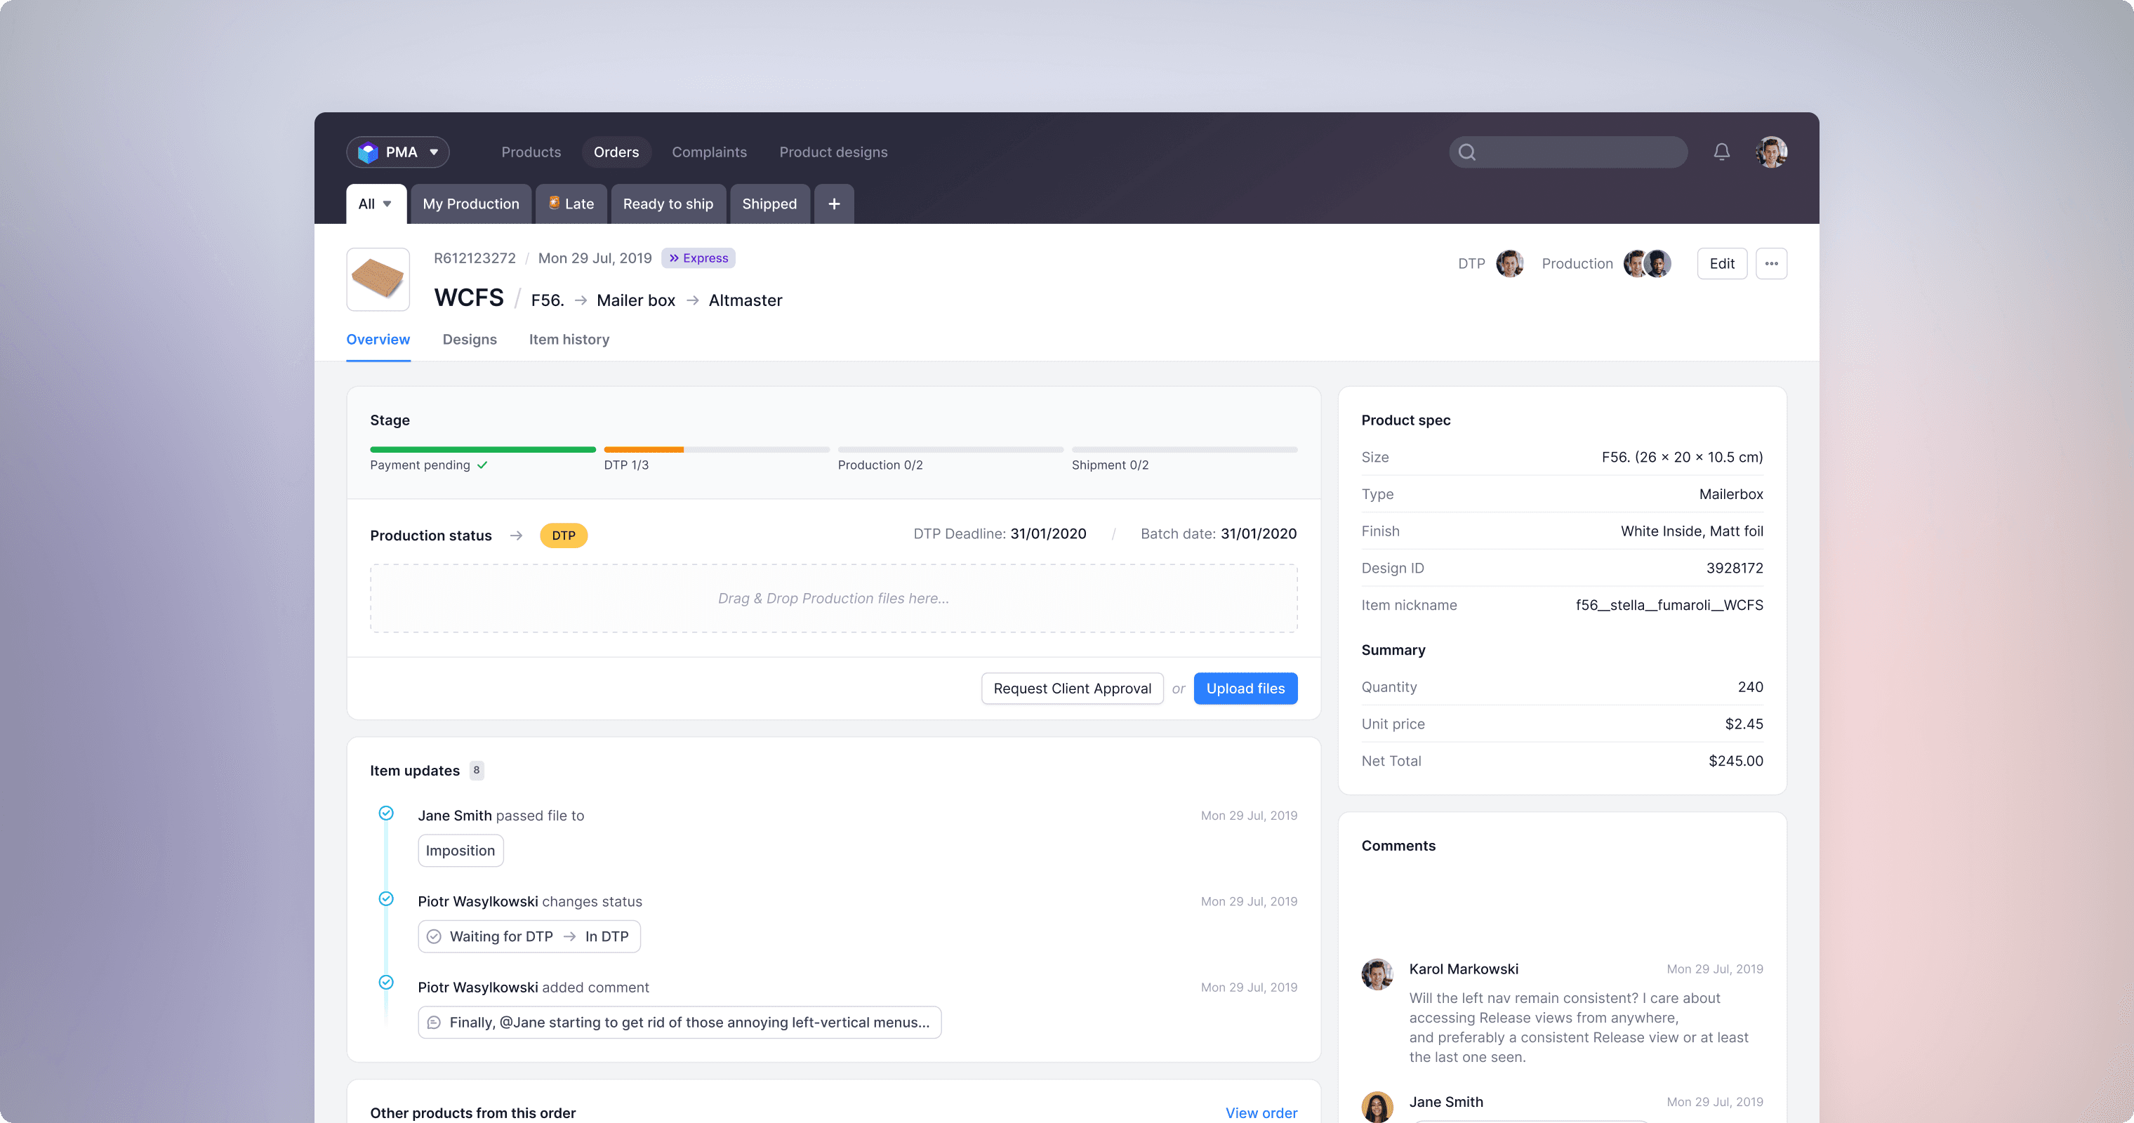Toggle check circle beside status change update
2134x1123 pixels.
point(386,898)
